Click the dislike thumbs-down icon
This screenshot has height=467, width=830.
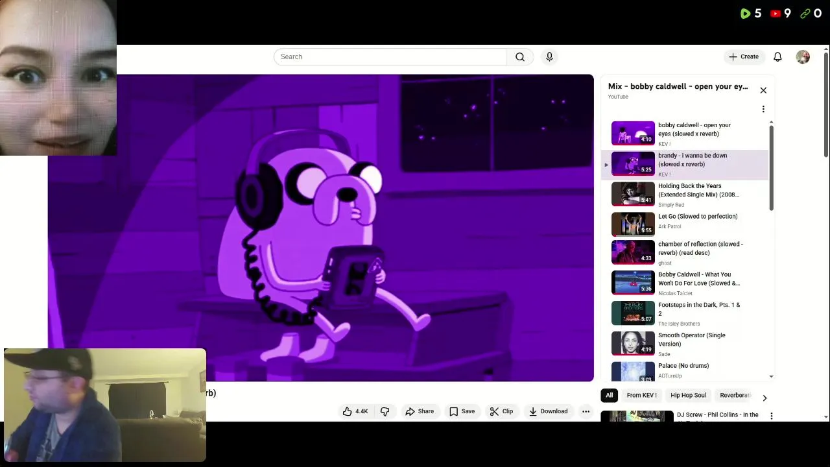point(385,411)
